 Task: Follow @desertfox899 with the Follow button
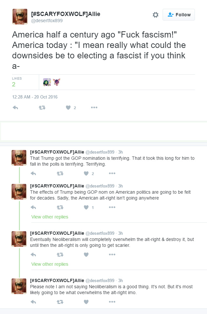pyautogui.click(x=179, y=15)
